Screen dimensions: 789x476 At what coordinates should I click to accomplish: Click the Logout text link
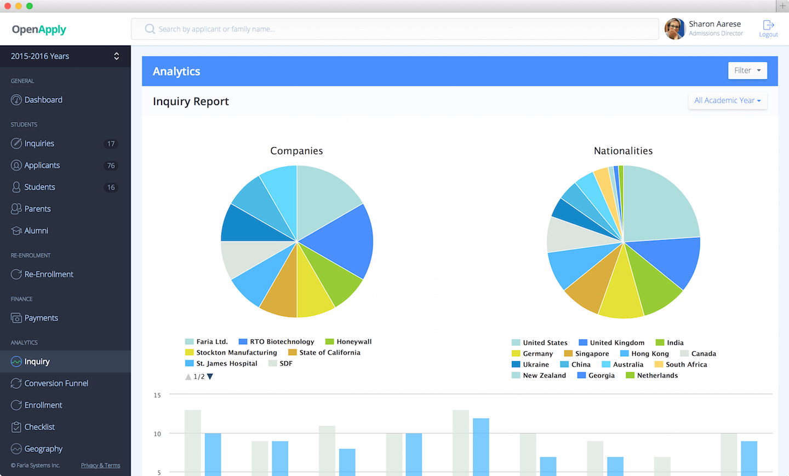pyautogui.click(x=768, y=34)
